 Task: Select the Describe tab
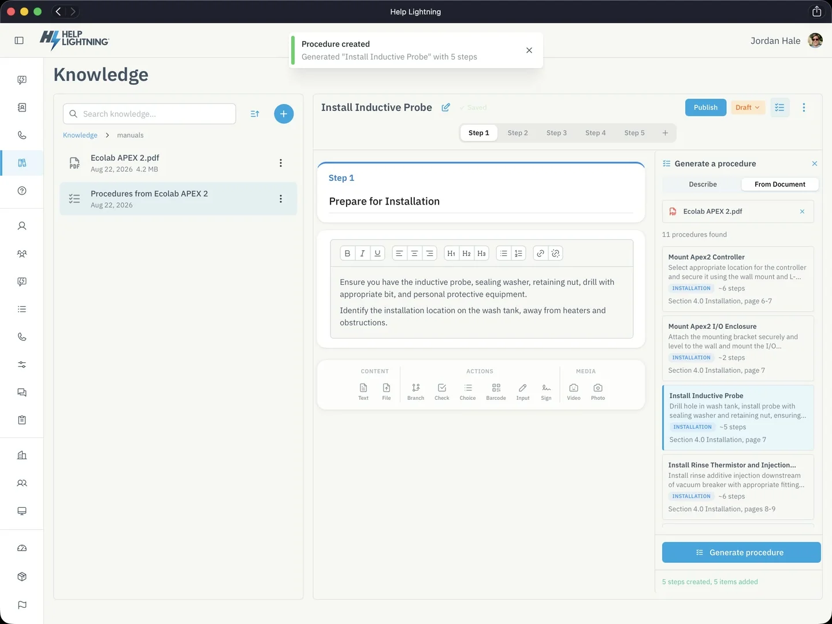click(703, 184)
